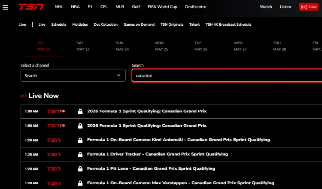Select the SUN MAY 24 date tab
Screen dimensions: 322x189
pyautogui.click(x=122, y=46)
